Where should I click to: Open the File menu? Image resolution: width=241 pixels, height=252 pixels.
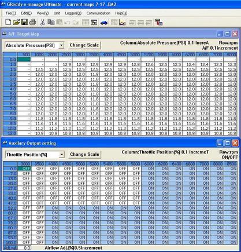(x=11, y=13)
